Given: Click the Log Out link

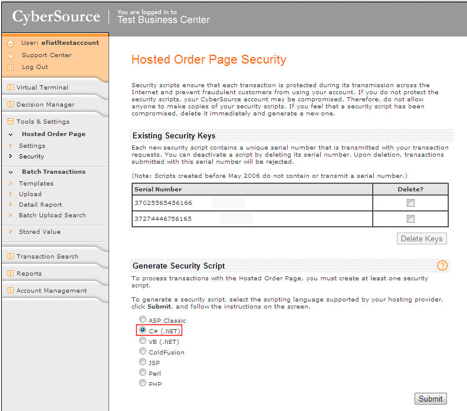Looking at the screenshot, I should (35, 67).
